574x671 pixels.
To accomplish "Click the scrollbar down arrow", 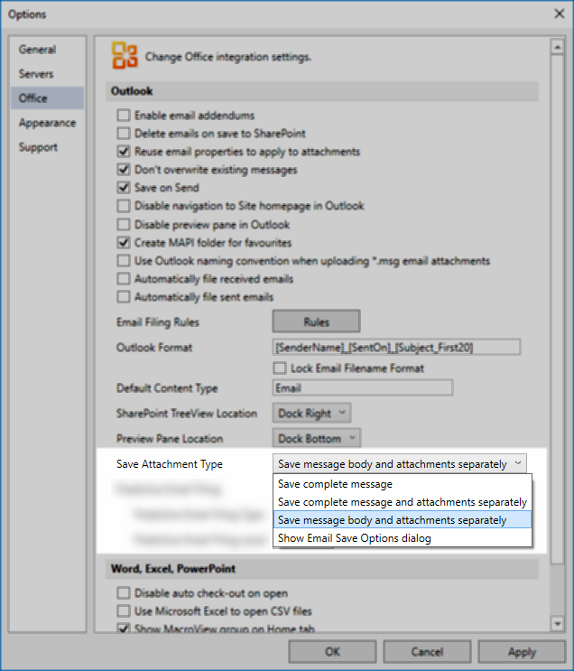I will 557,623.
